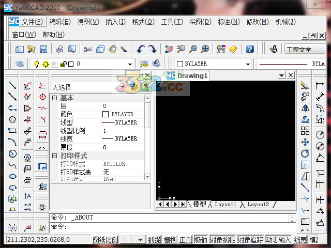Open drawing tab list dropdown arrow

[x=281, y=75]
